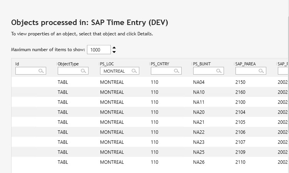Focus the PS_BUNIT filter input

[x=209, y=71]
